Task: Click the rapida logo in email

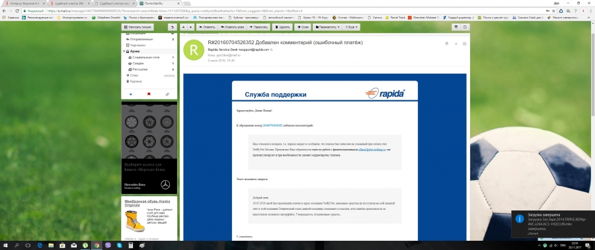Action: 385,93
